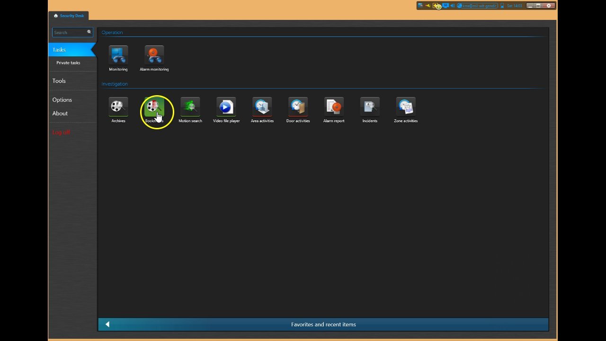Open the Options menu item

62,100
